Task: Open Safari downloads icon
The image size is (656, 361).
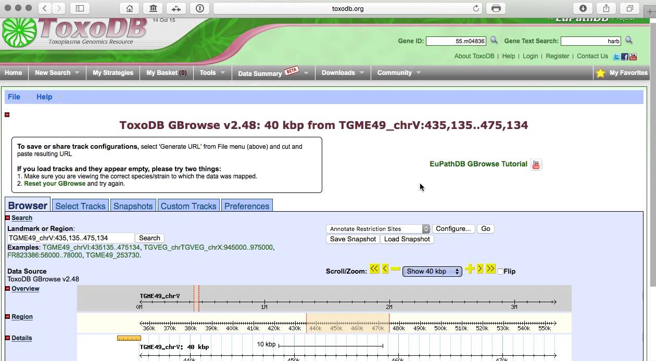Action: [x=583, y=8]
